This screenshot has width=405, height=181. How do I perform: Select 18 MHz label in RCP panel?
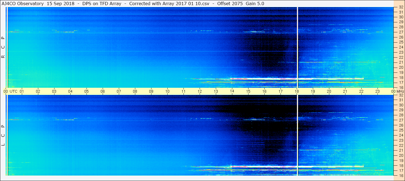coord(401,78)
